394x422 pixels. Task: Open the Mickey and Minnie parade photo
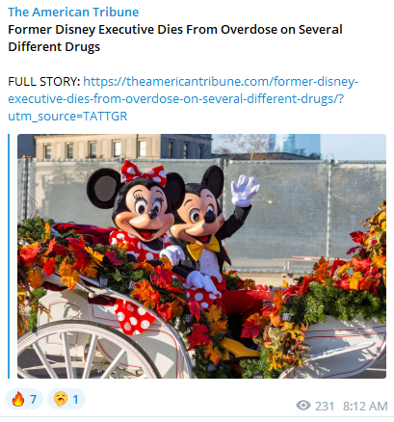[201, 256]
